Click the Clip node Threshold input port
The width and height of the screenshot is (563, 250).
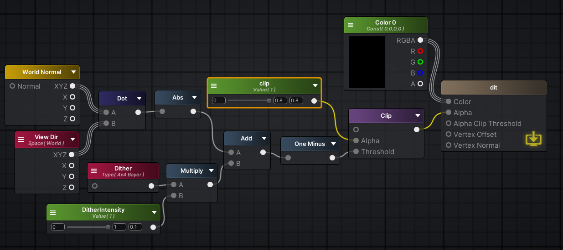(x=356, y=152)
